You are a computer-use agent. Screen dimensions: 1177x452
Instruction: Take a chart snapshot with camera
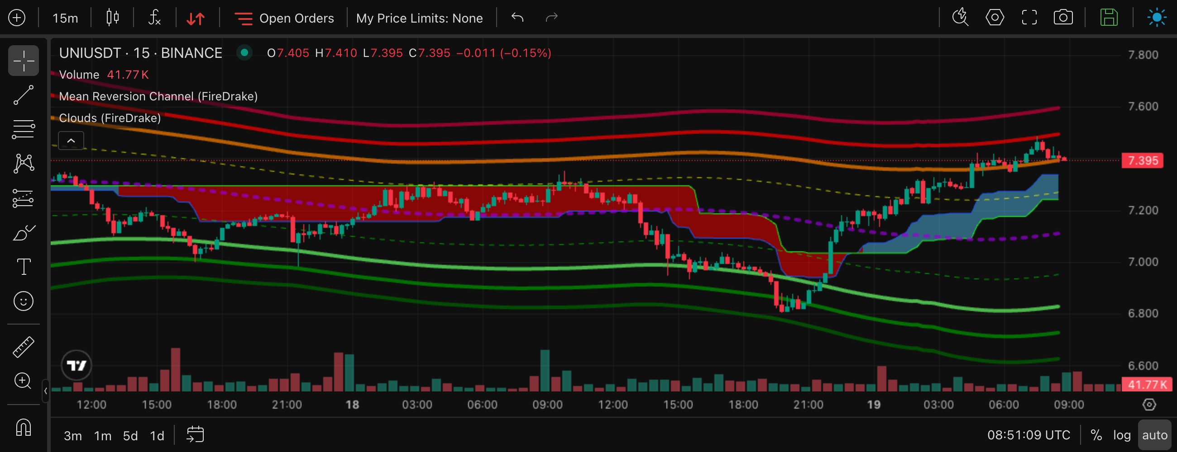1063,18
